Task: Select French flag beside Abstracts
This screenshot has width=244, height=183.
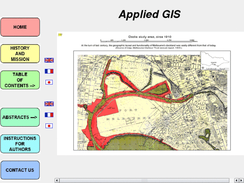Action: pyautogui.click(x=49, y=115)
